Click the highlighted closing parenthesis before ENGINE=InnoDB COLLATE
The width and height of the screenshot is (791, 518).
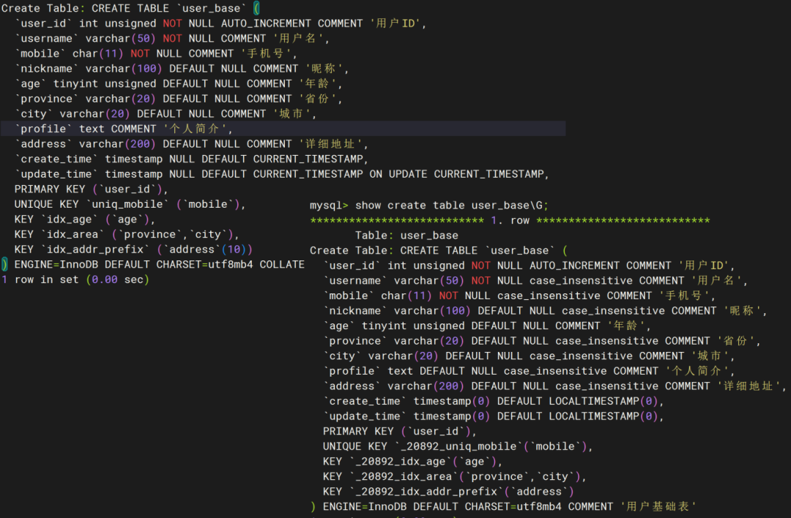pos(4,264)
